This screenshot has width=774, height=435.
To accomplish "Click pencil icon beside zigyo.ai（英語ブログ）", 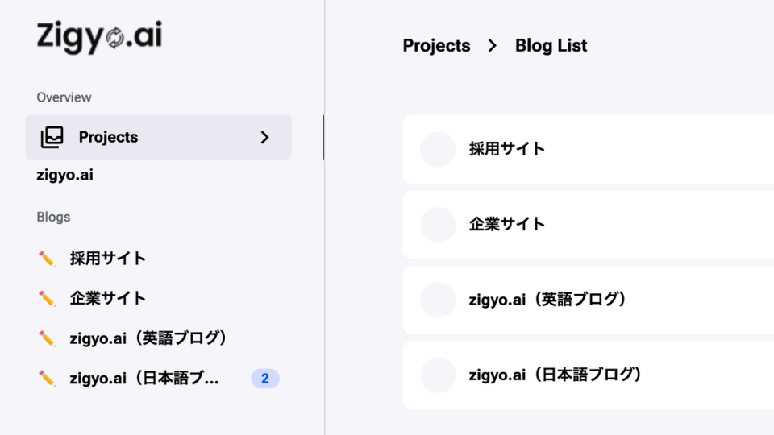I will click(47, 338).
